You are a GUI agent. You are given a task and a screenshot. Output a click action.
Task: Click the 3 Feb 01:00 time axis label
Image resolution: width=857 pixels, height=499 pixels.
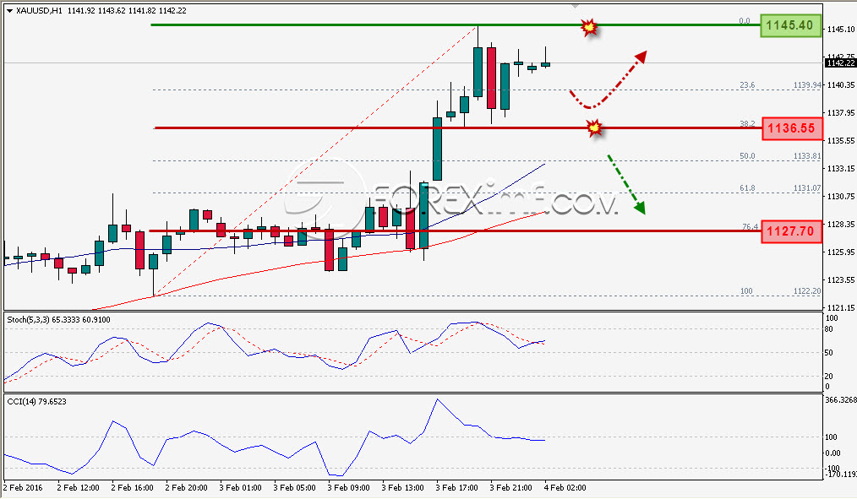[x=241, y=488]
